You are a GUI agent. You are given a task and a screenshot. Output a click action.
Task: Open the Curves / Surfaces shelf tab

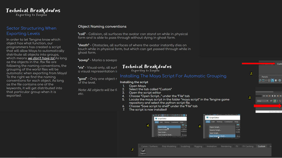click(149, 146)
